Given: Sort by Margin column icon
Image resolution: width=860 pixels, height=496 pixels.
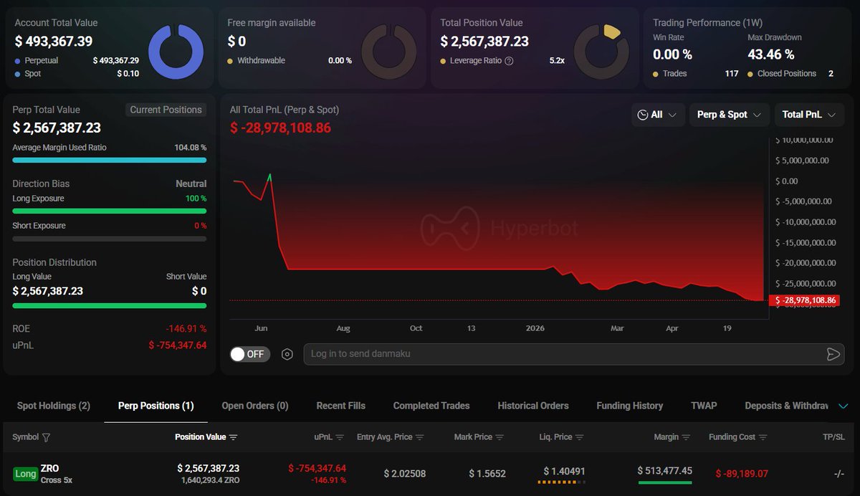Looking at the screenshot, I should [686, 437].
